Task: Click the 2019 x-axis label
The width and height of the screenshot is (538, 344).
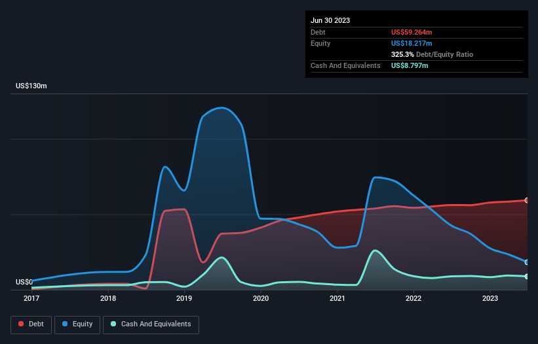Action: (184, 298)
